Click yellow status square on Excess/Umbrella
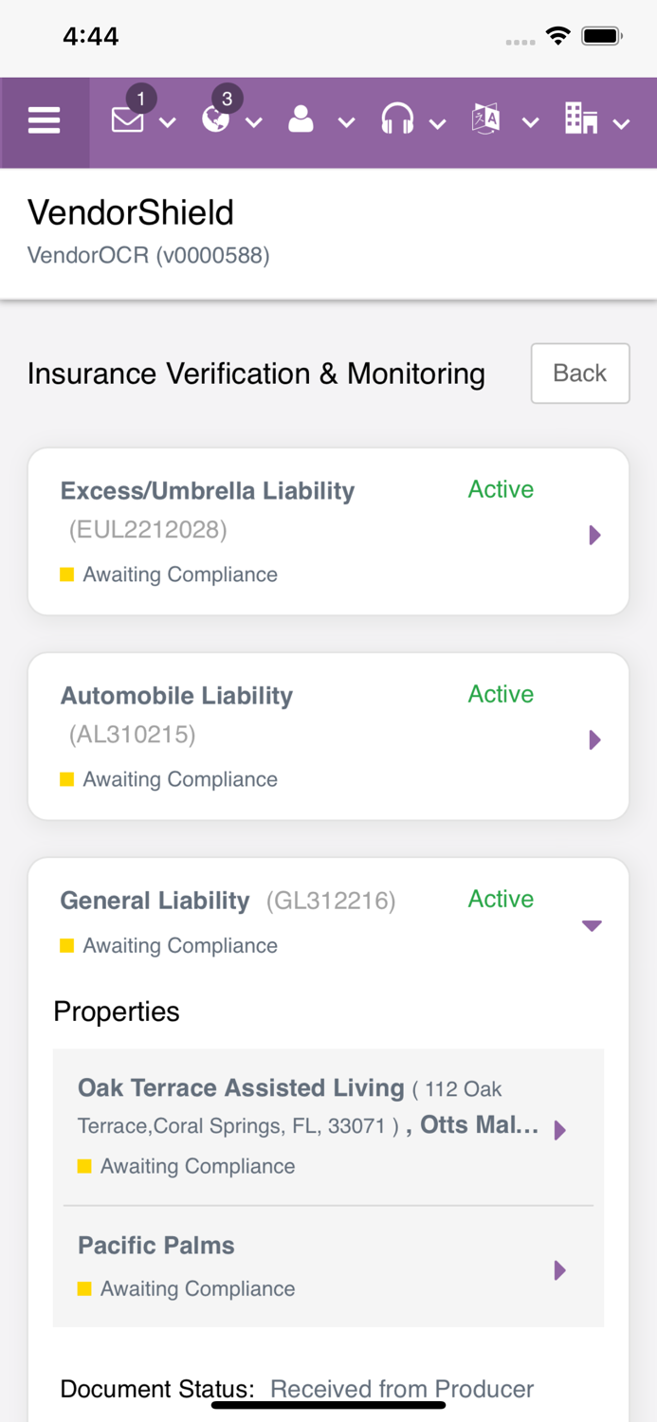The height and width of the screenshot is (1422, 657). point(67,574)
